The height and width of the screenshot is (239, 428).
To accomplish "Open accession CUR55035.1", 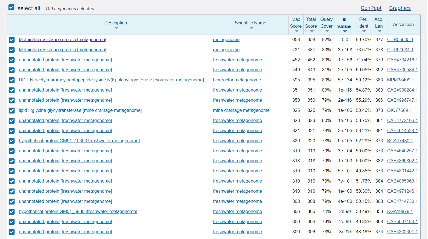I will (400, 39).
